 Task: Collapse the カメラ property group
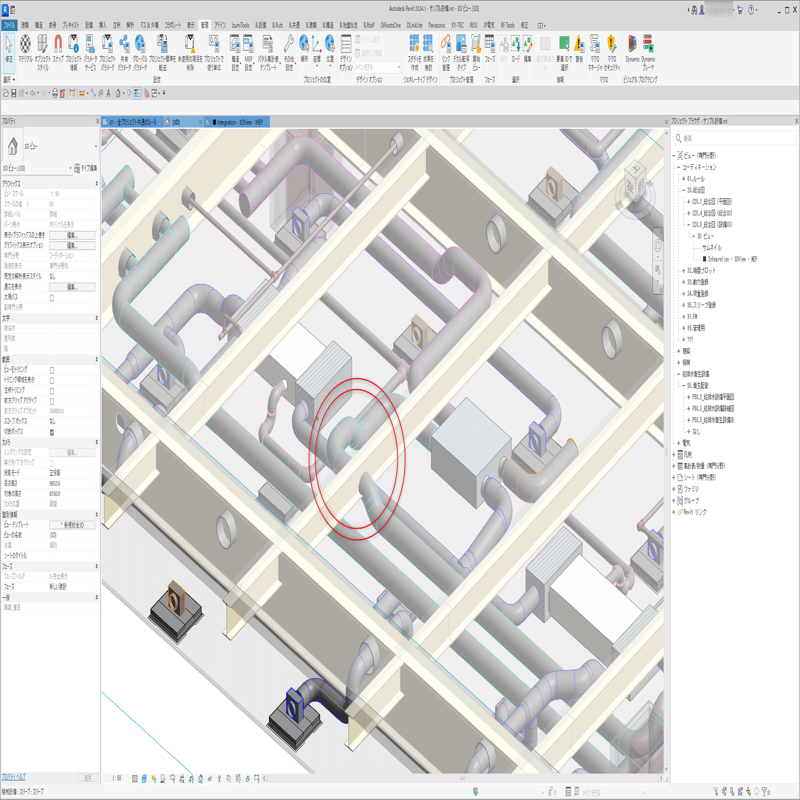click(x=97, y=443)
